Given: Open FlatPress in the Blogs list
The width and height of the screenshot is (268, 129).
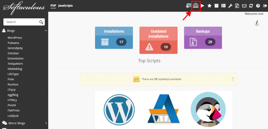Looking at the screenshot, I should (x=14, y=110).
